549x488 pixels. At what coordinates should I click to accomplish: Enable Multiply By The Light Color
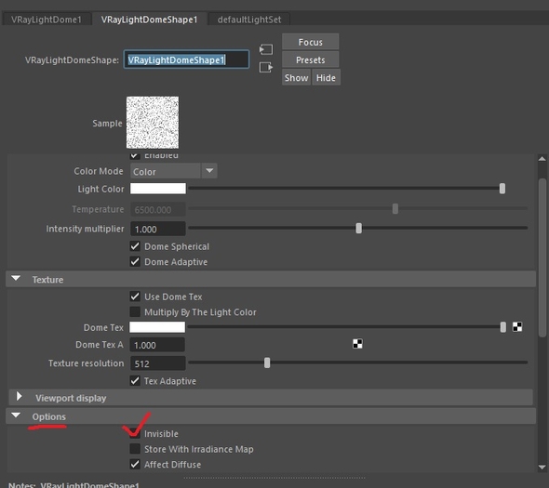coord(135,311)
